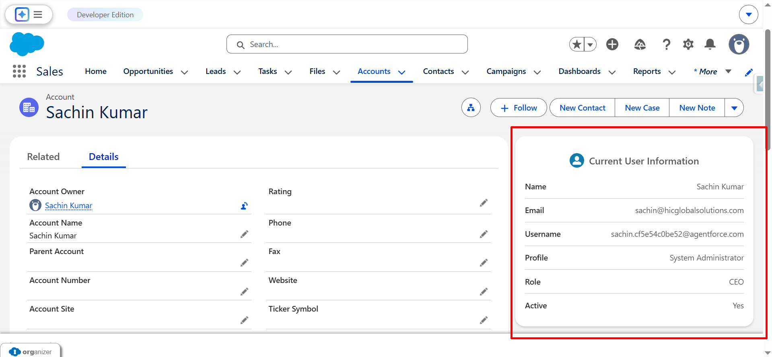
Task: View the account hierarchy icon
Action: (471, 108)
